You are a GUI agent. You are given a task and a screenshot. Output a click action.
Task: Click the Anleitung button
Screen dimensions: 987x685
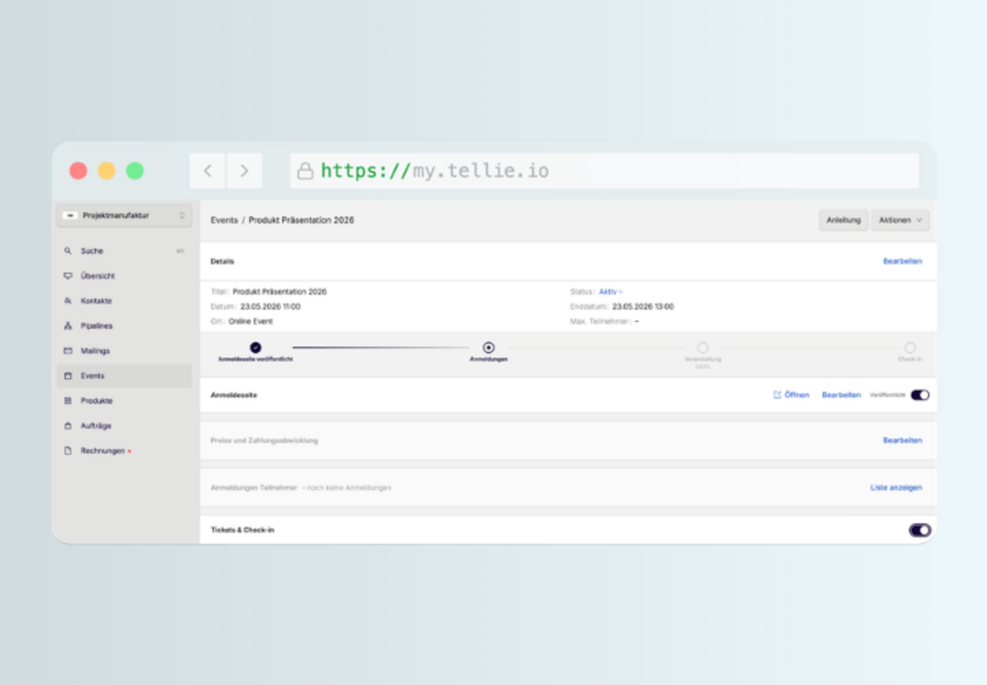click(x=843, y=220)
